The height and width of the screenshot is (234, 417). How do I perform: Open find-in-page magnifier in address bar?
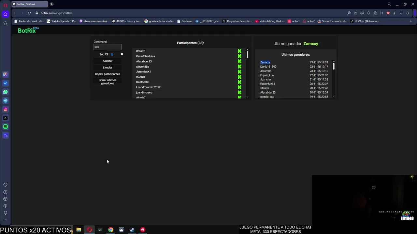coord(349,13)
